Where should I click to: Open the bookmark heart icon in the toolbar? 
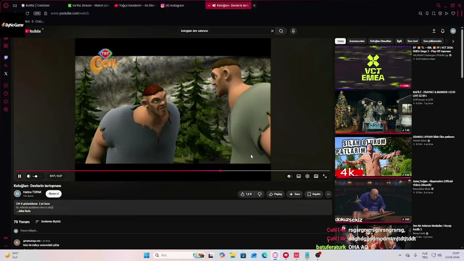(453, 13)
